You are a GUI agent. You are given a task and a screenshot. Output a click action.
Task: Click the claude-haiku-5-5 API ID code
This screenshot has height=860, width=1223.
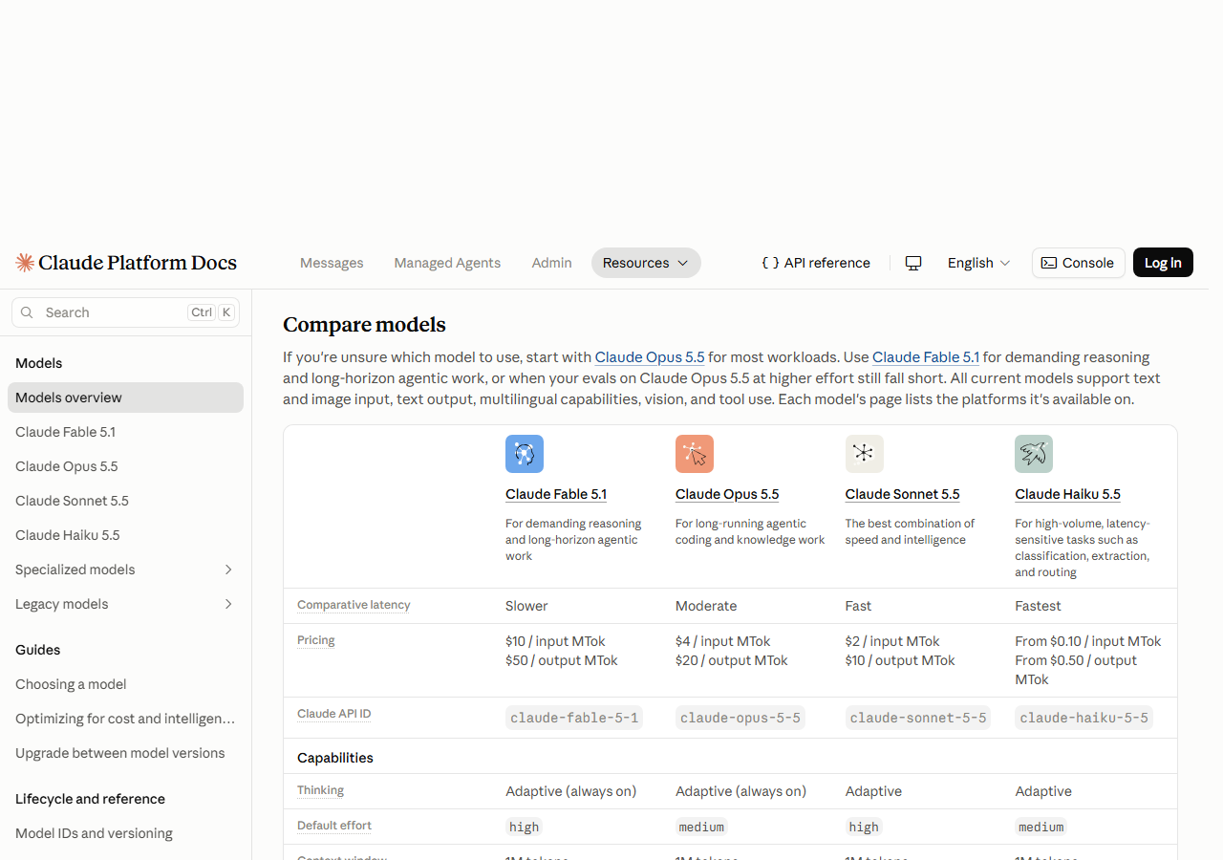coord(1084,718)
